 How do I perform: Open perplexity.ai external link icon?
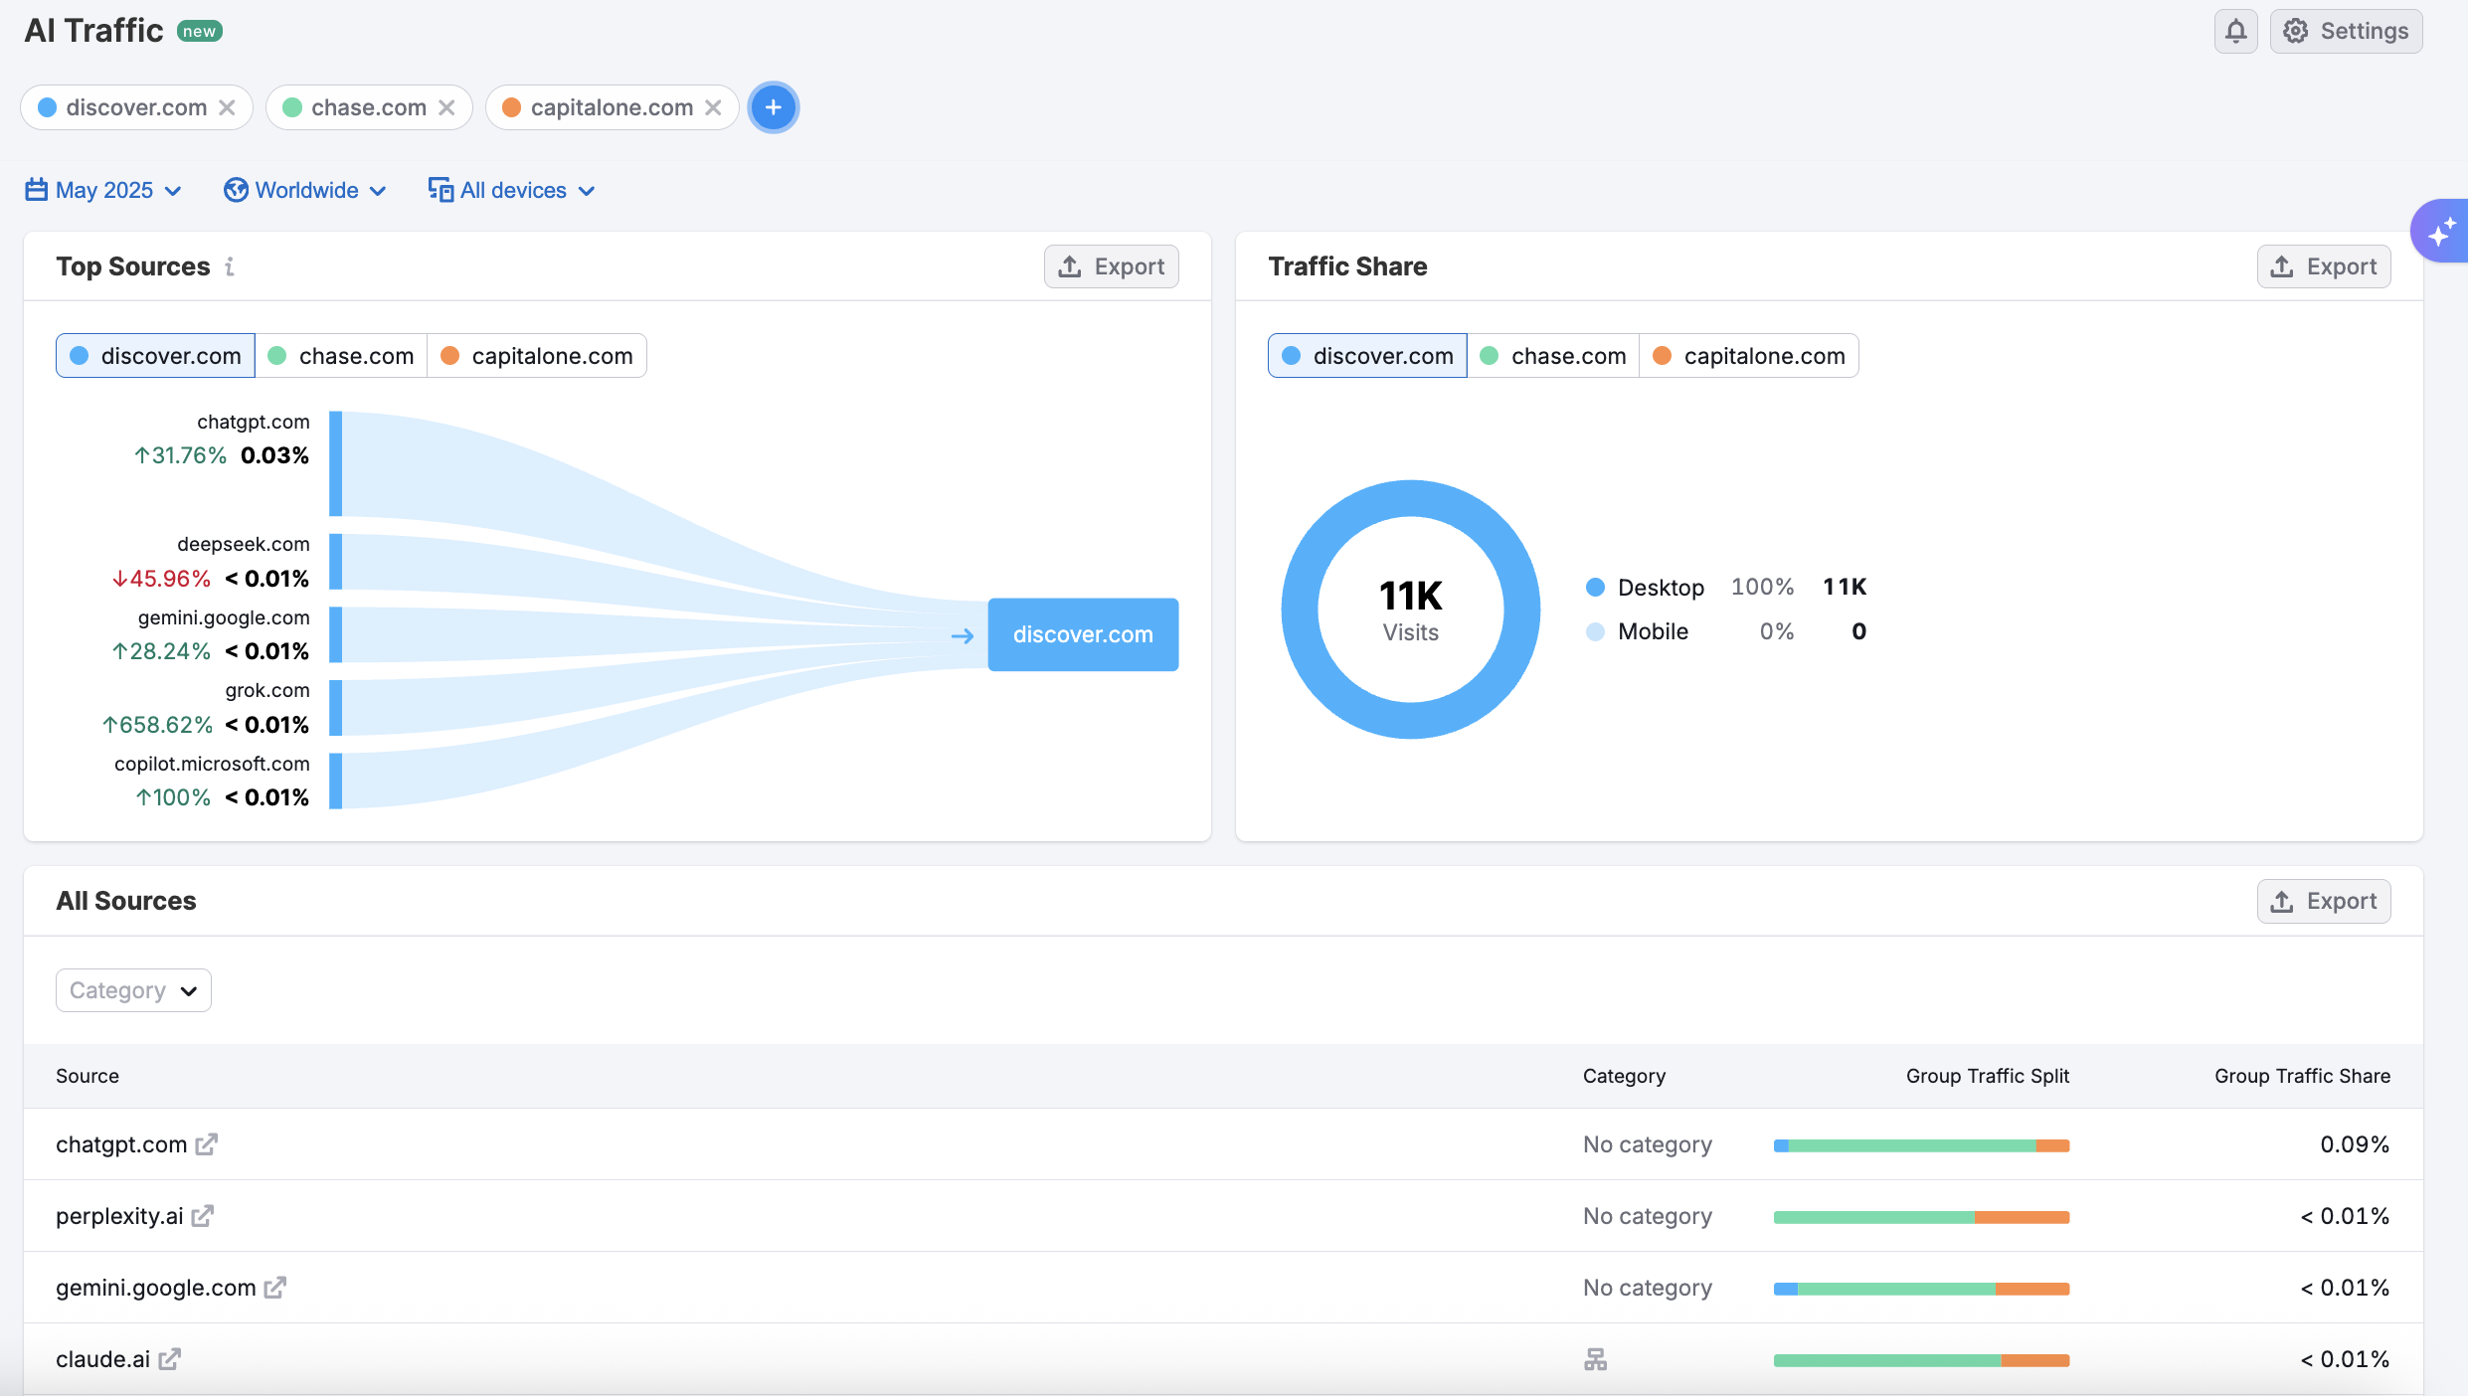(x=203, y=1216)
